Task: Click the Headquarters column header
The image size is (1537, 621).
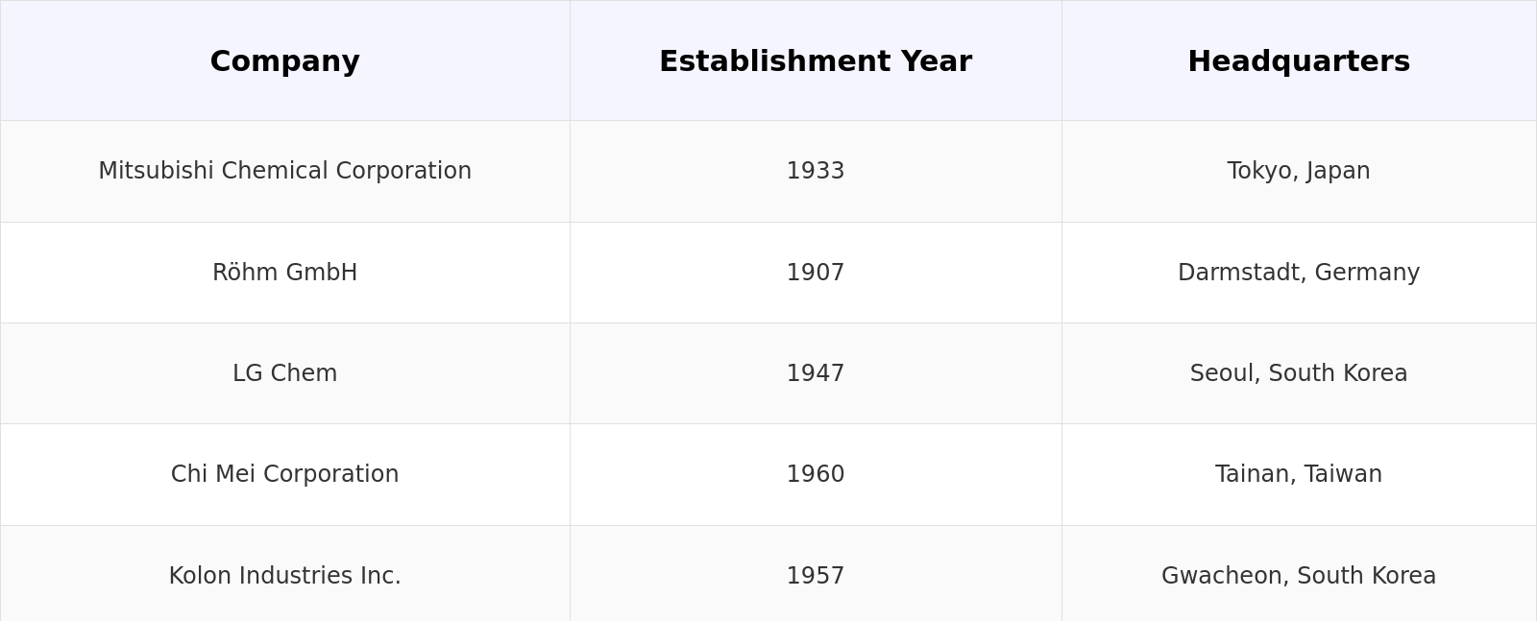Action: (1299, 61)
